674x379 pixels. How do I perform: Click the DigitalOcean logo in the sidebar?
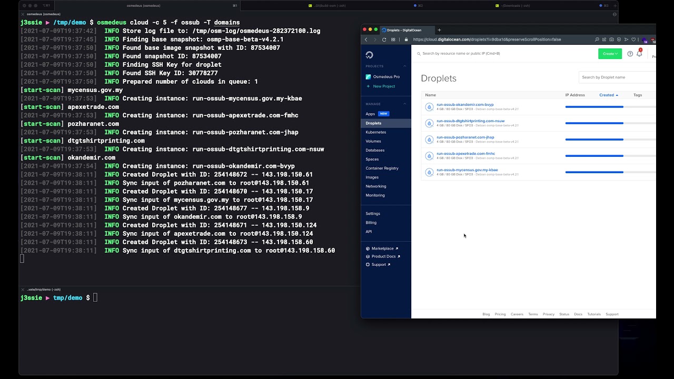coord(369,55)
